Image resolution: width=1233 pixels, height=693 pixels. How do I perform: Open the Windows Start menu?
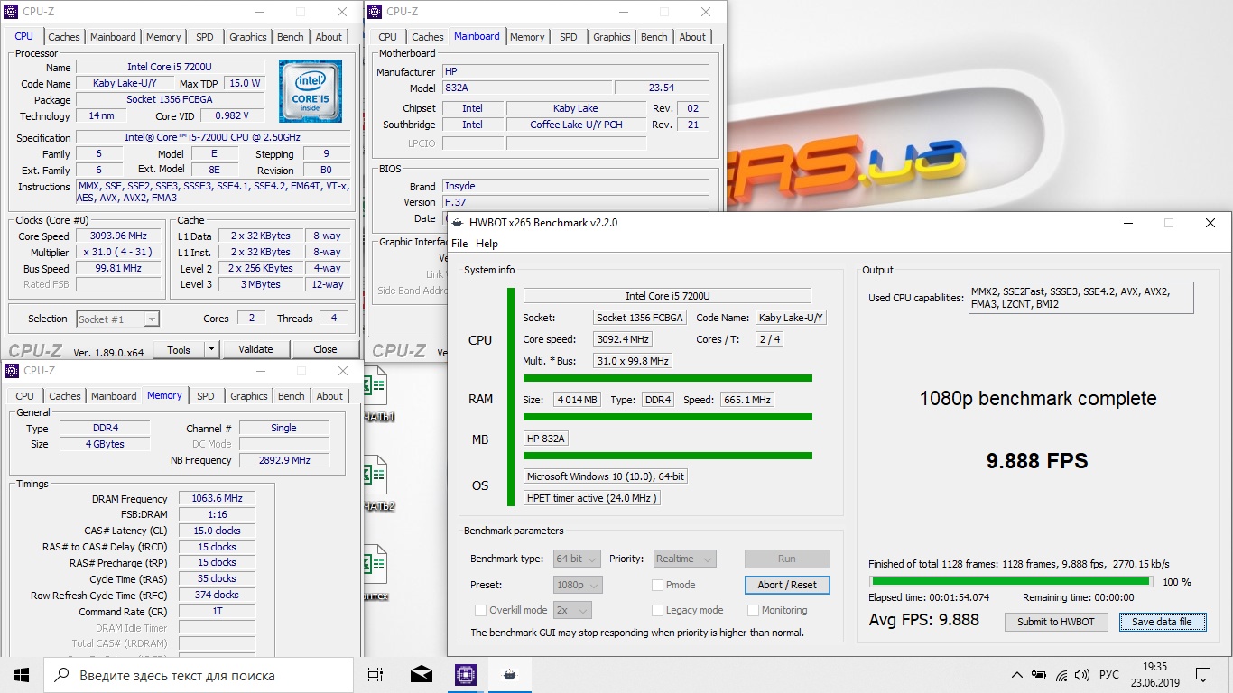(22, 674)
